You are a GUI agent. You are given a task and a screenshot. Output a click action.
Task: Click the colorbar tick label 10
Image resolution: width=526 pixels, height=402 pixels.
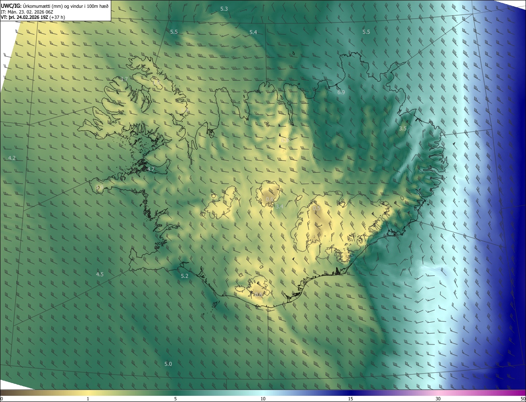[x=263, y=399]
